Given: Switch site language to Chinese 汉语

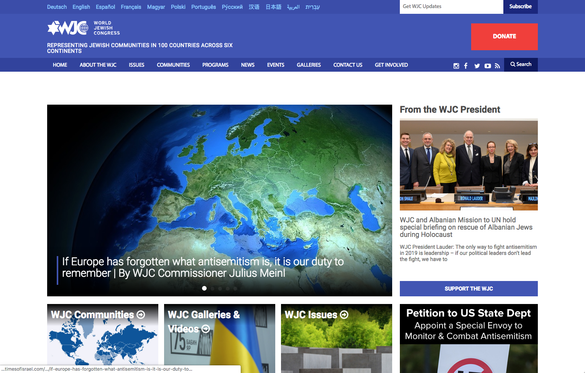Looking at the screenshot, I should click(254, 7).
